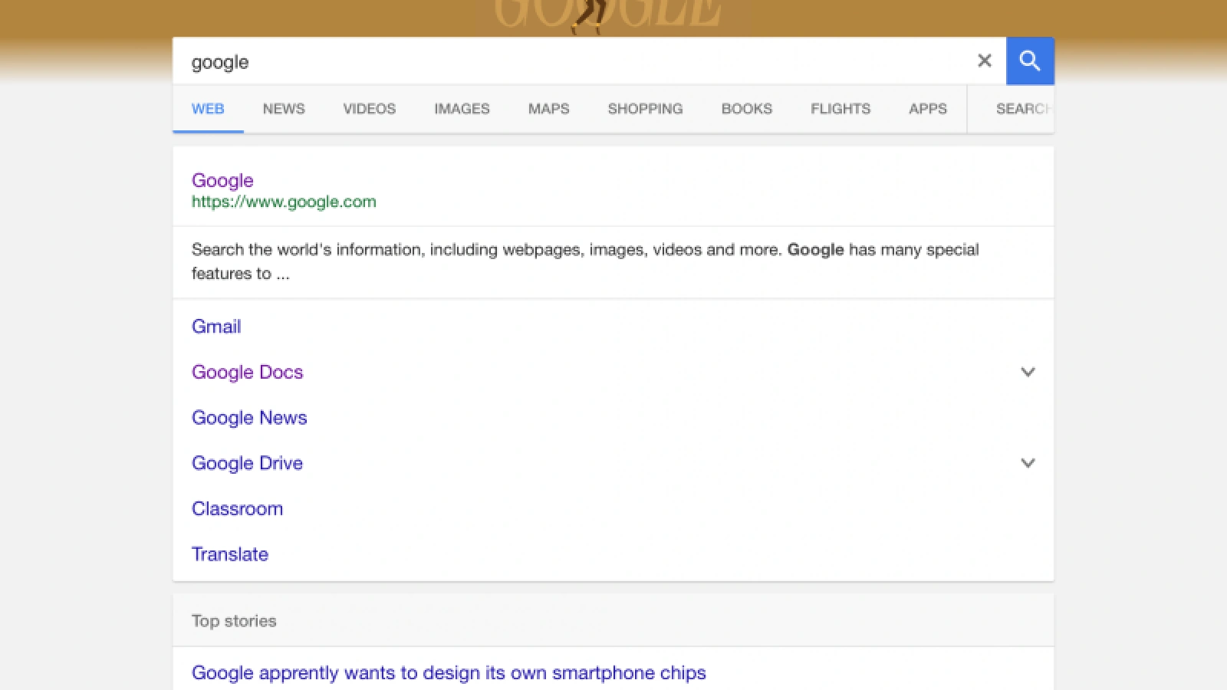Expand the Google Docs chevron
1227x690 pixels.
(x=1028, y=372)
